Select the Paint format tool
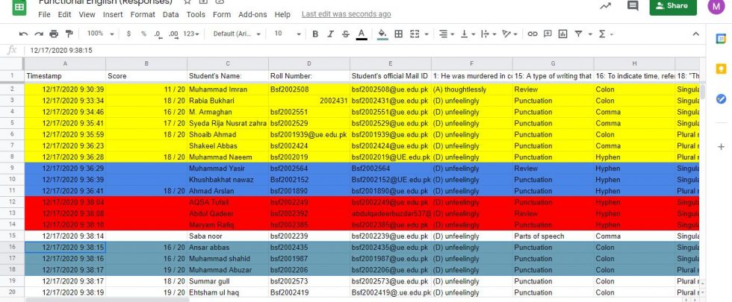 click(x=69, y=34)
